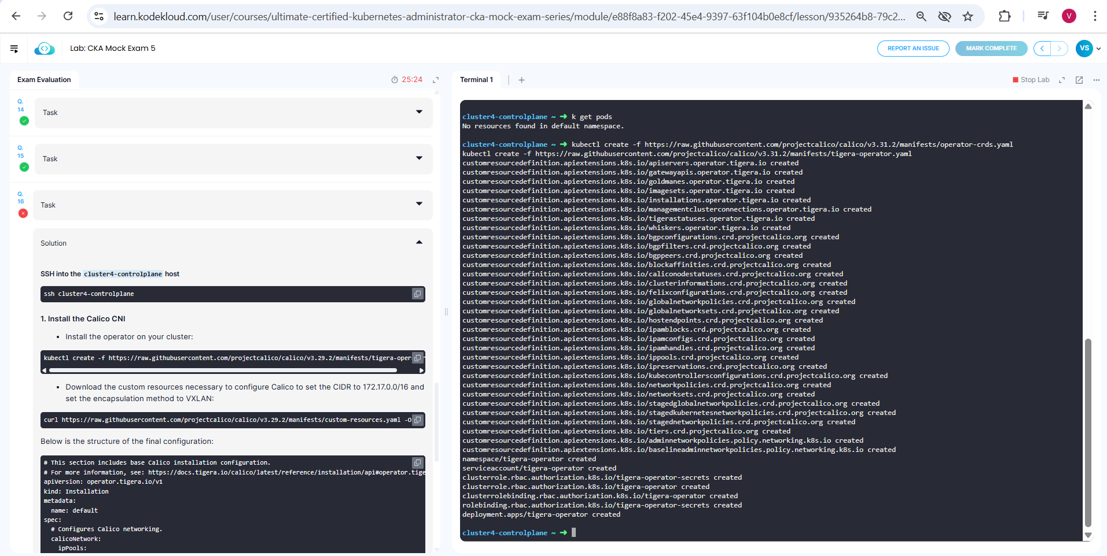Image resolution: width=1107 pixels, height=556 pixels.
Task: Open the browser extensions icon
Action: tap(1005, 16)
